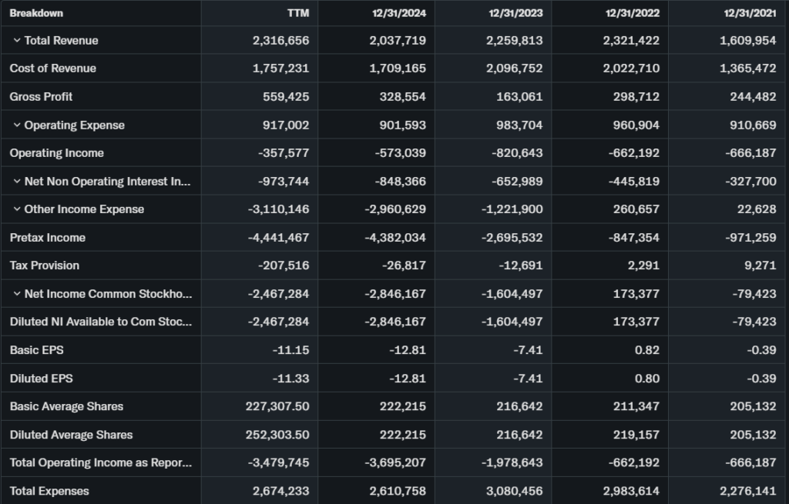Image resolution: width=789 pixels, height=504 pixels.
Task: Click the Gross Profit row label
Action: pyautogui.click(x=41, y=97)
